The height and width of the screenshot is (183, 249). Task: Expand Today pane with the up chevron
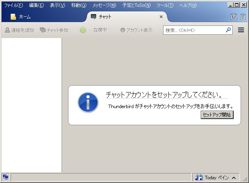point(234,178)
